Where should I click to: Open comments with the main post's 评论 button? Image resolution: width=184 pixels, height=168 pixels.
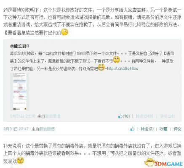pos(177,129)
